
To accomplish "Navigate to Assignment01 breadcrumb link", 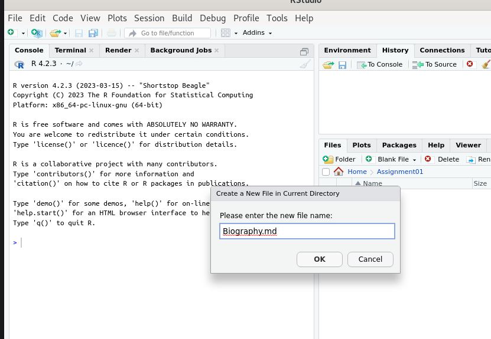I will pos(400,172).
